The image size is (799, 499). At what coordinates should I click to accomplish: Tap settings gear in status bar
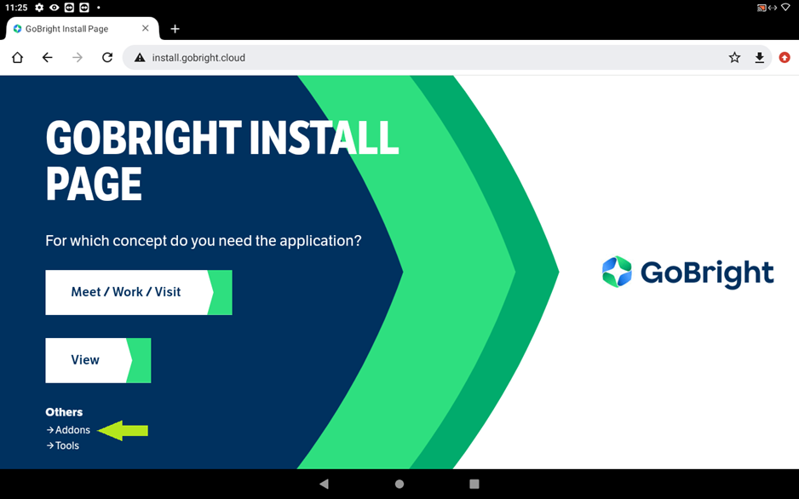pos(39,8)
